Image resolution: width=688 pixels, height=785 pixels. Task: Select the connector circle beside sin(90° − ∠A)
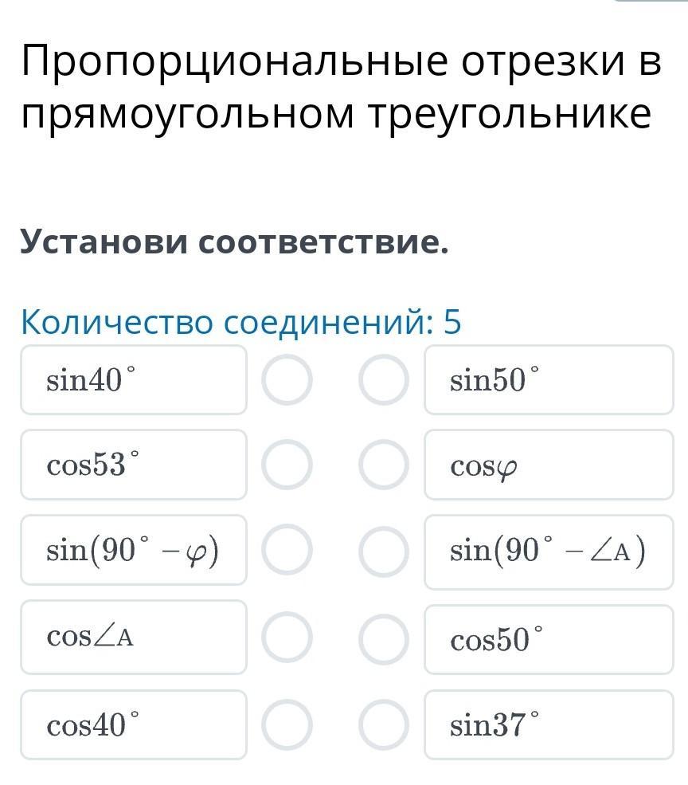coord(383,551)
